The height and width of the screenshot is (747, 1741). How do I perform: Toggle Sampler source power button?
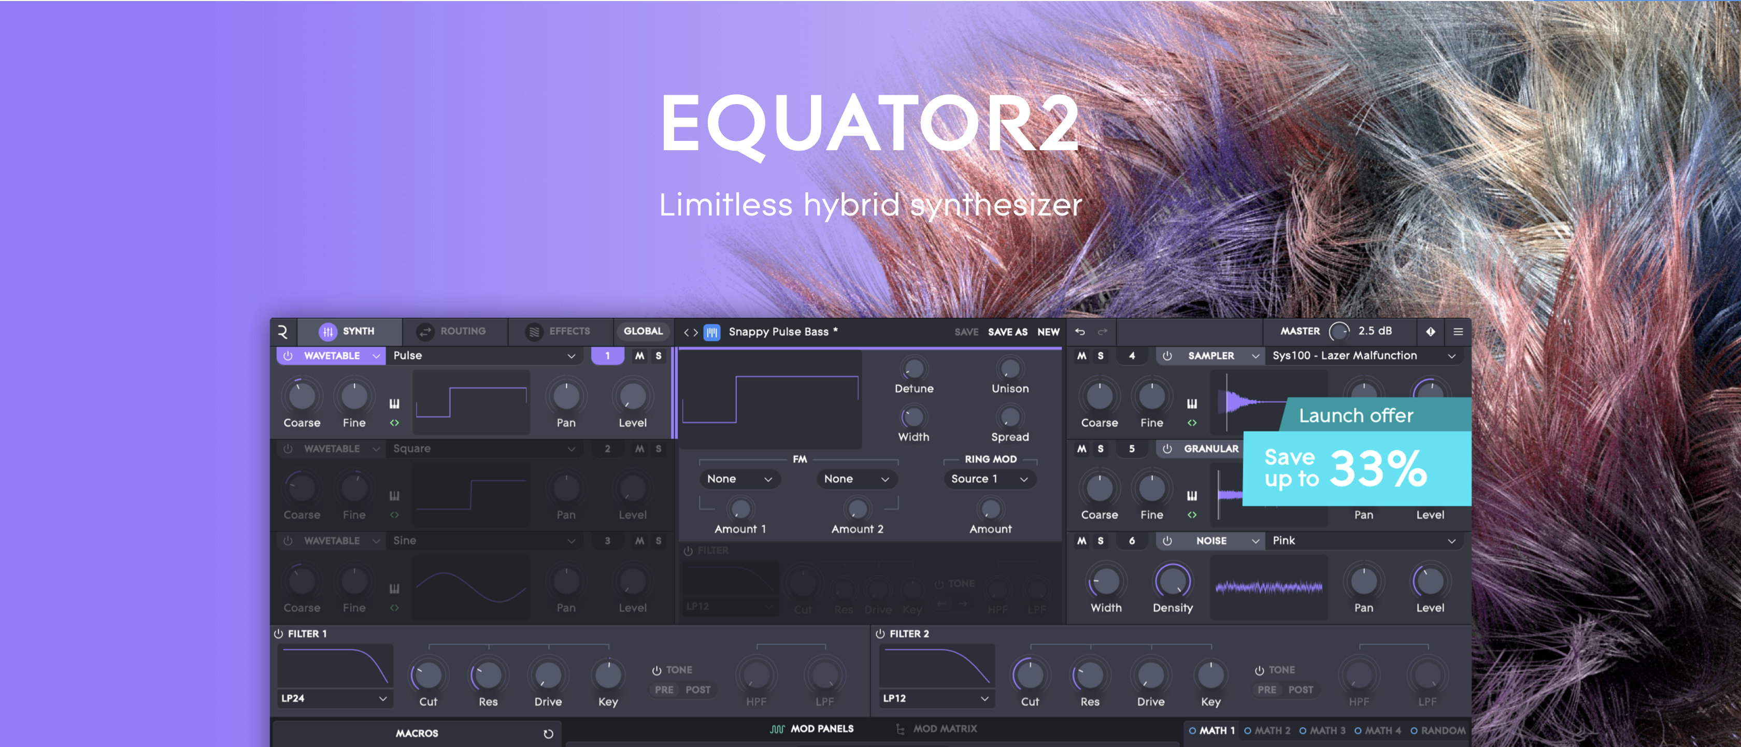pos(1167,355)
